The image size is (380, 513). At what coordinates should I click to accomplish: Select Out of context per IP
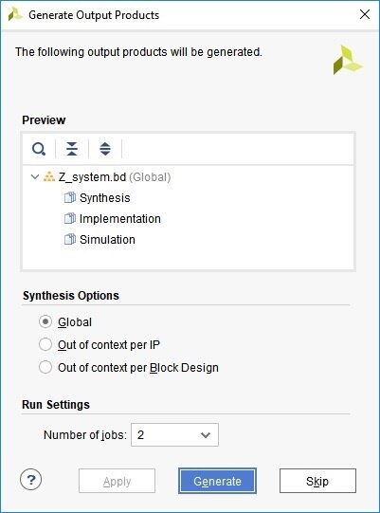[x=45, y=344]
